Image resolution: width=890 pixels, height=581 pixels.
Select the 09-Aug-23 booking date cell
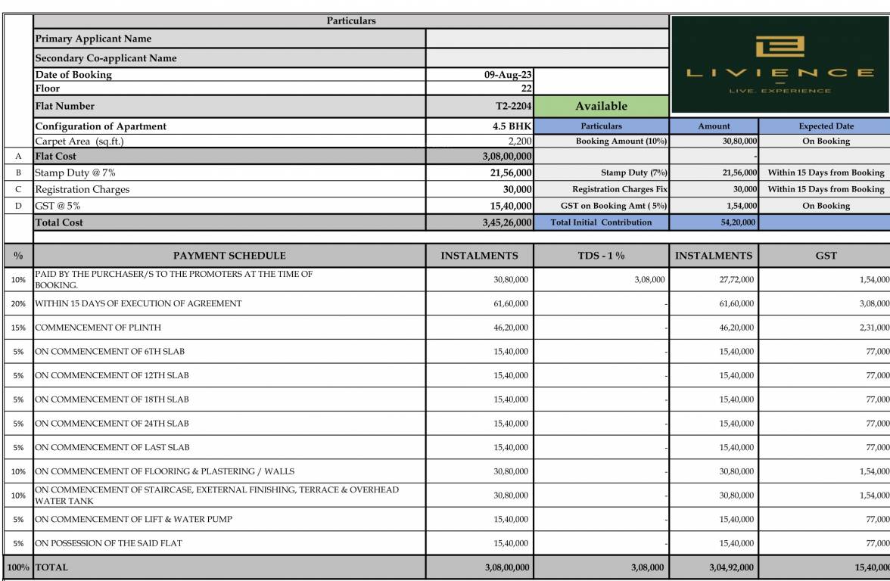point(480,75)
